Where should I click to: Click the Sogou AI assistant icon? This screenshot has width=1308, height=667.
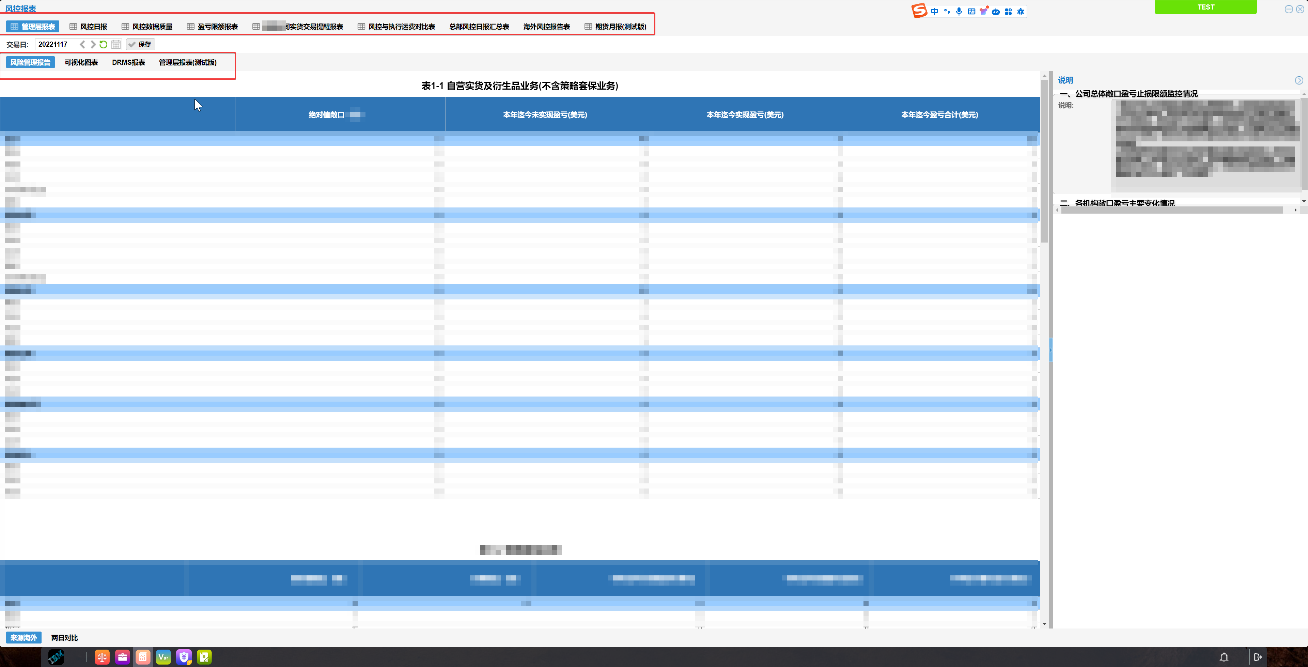[1021, 11]
